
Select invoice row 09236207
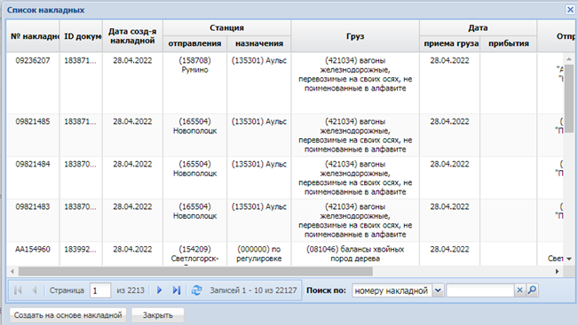click(x=285, y=83)
